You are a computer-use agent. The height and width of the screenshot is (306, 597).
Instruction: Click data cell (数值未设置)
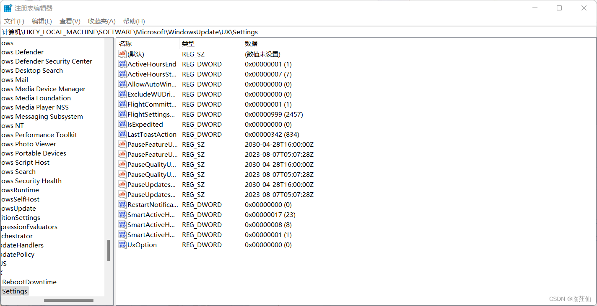point(262,54)
